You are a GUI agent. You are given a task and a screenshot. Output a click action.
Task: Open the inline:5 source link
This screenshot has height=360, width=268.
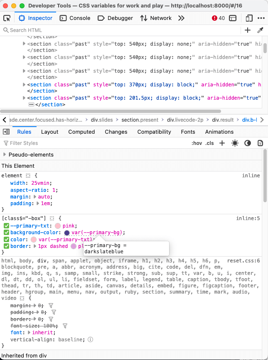[x=248, y=218]
